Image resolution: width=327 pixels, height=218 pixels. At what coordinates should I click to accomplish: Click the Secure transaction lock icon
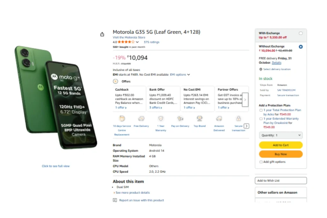point(238,119)
